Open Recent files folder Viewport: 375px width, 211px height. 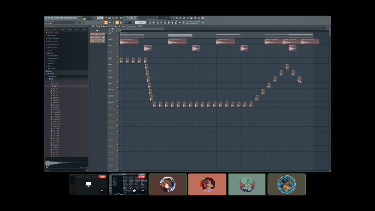(52, 35)
